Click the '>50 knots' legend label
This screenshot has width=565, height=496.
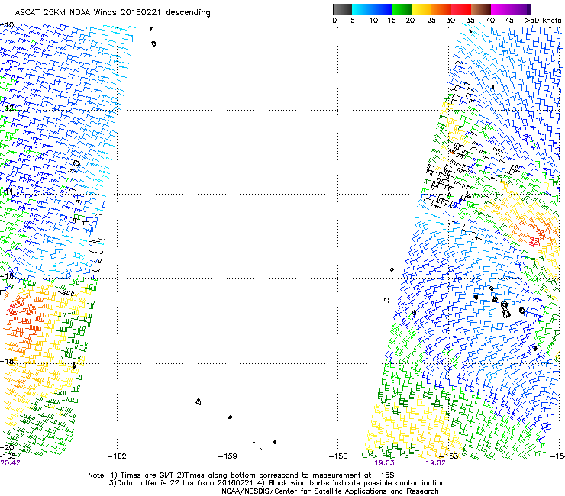tap(543, 21)
